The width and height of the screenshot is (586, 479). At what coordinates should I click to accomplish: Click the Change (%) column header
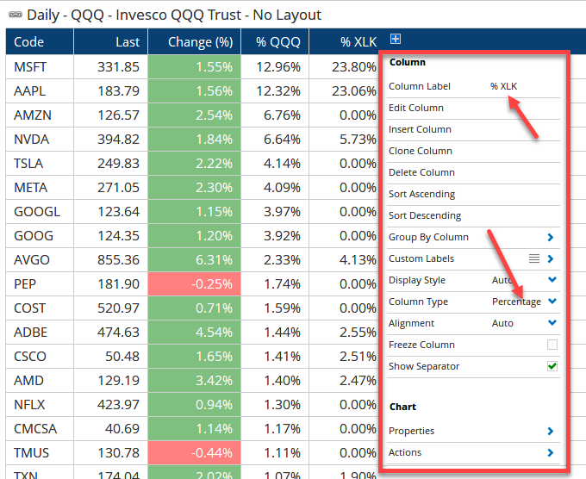(x=195, y=41)
